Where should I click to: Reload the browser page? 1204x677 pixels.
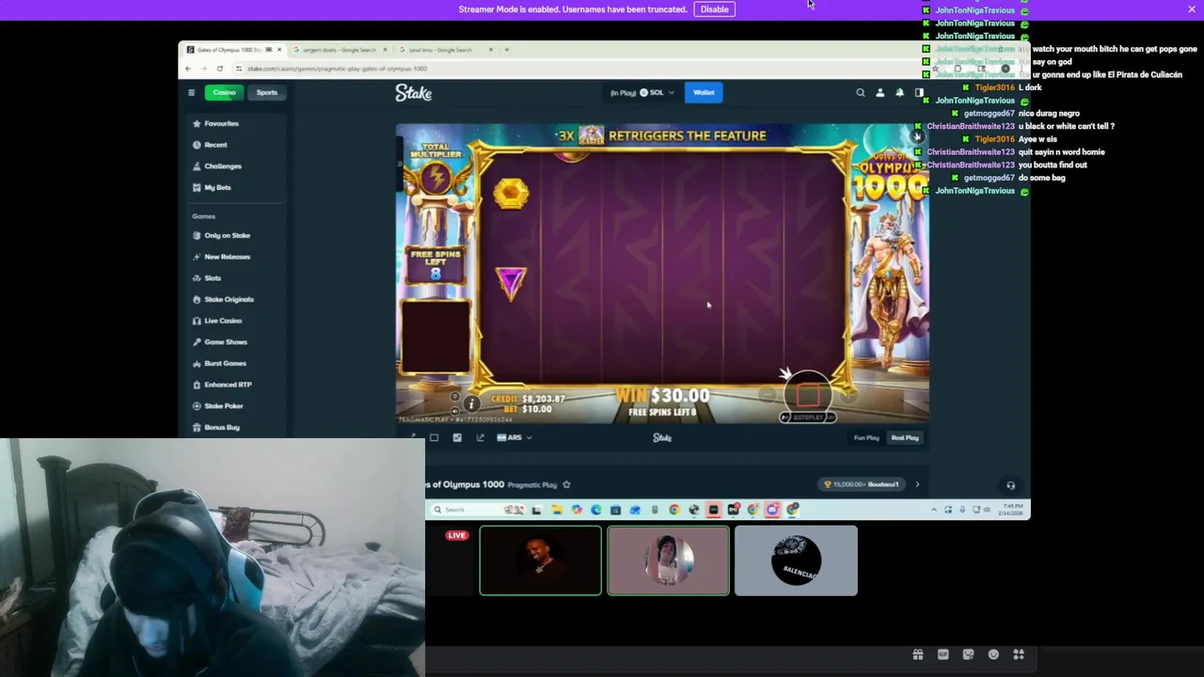coord(219,69)
